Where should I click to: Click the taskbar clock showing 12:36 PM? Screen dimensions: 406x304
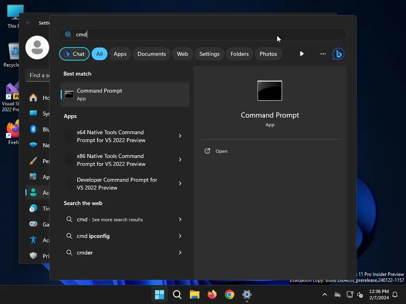tap(379, 294)
